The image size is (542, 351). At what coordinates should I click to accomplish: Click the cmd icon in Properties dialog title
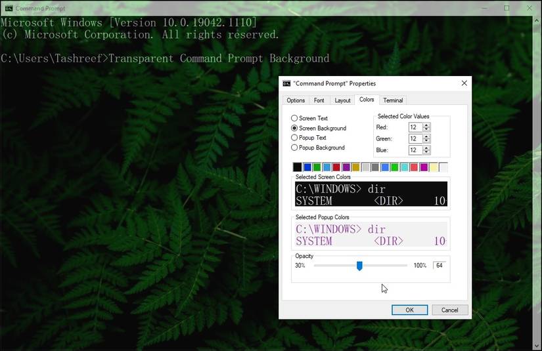click(x=286, y=83)
